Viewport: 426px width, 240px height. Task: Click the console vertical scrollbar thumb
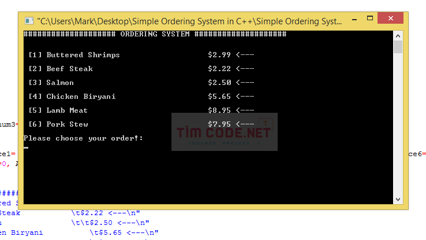(x=398, y=47)
